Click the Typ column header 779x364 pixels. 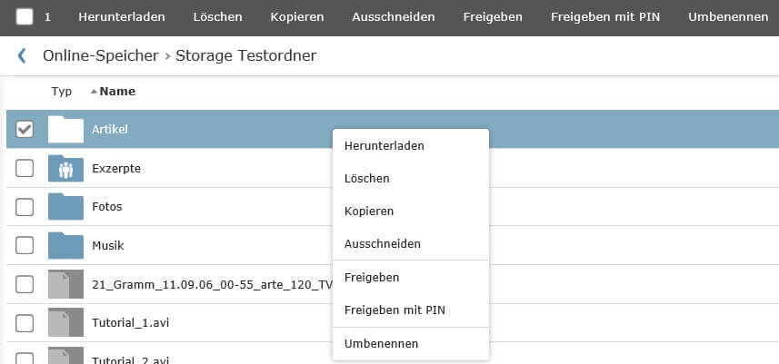coord(62,92)
